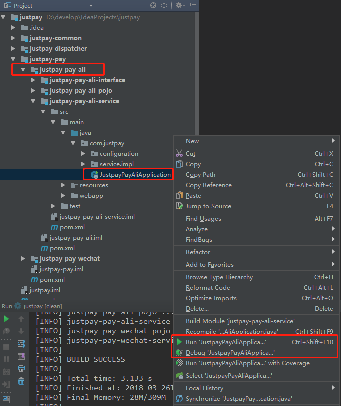
Task: Choose Optimize Imports in context menu
Action: click(256, 298)
